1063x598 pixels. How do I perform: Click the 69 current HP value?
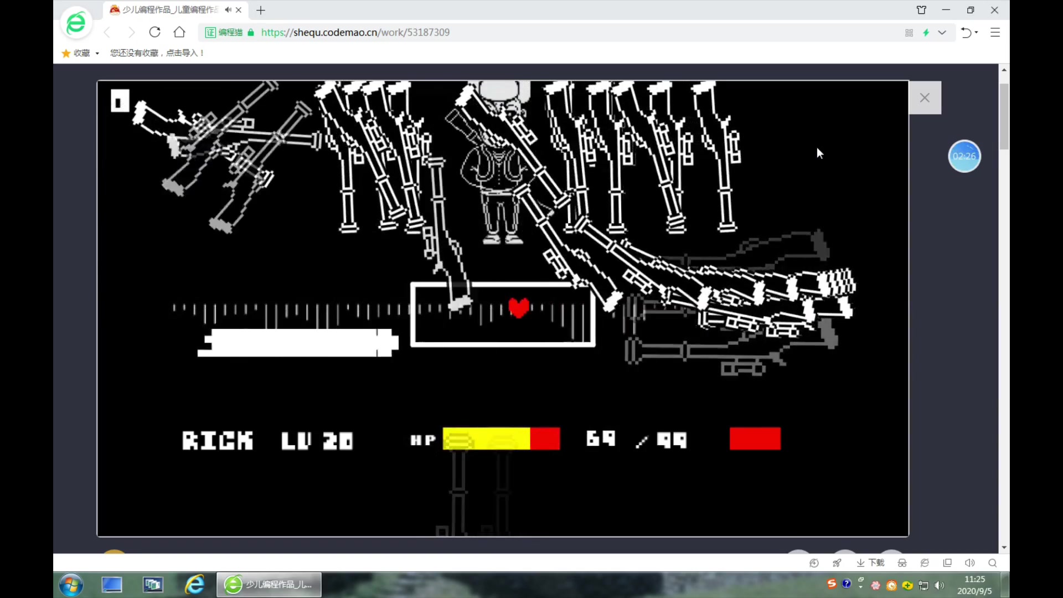(x=601, y=439)
